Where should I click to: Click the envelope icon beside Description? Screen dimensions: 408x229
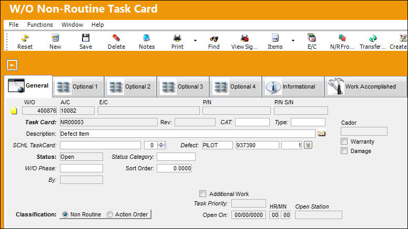pyautogui.click(x=321, y=134)
